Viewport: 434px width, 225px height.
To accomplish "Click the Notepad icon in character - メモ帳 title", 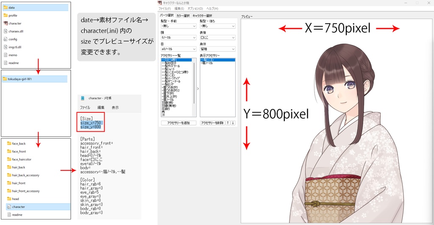I will (x=83, y=98).
